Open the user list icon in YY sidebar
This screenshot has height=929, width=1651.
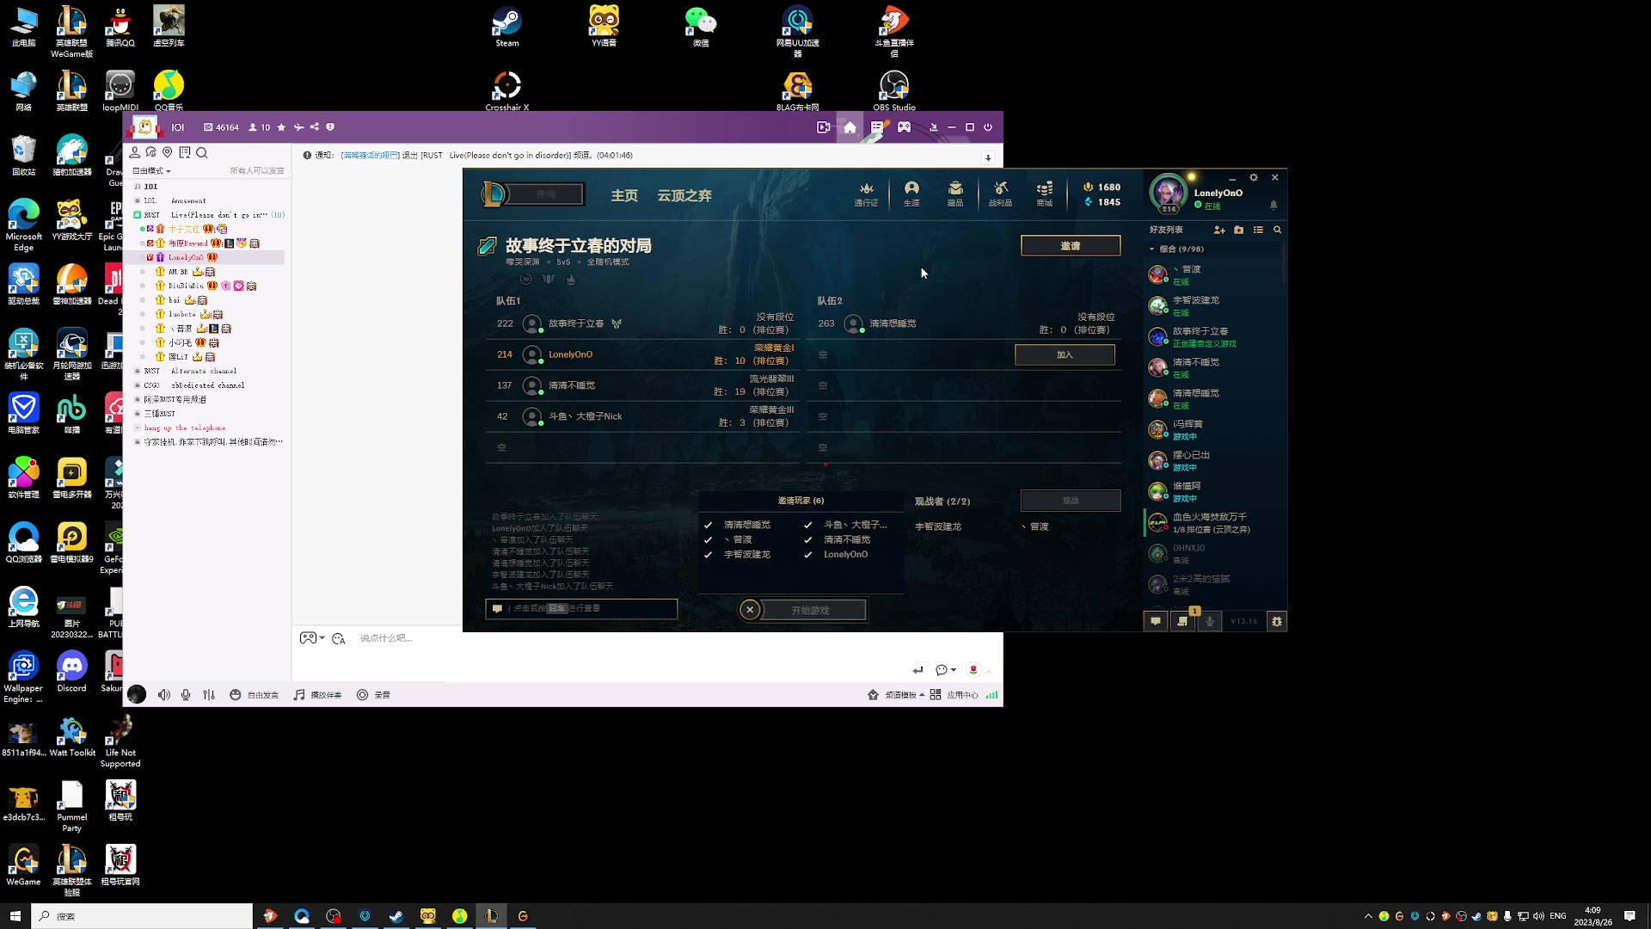coord(135,152)
